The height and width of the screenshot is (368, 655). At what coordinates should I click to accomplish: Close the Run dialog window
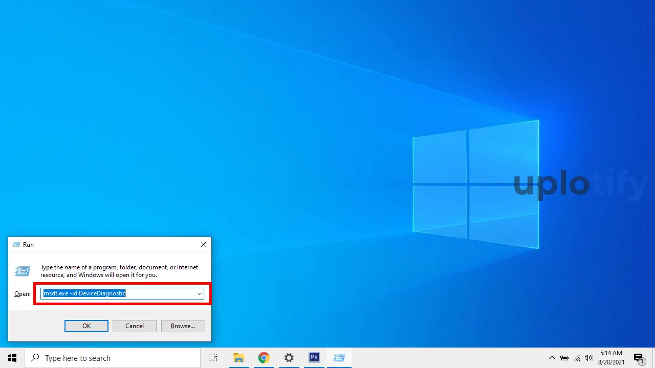204,245
